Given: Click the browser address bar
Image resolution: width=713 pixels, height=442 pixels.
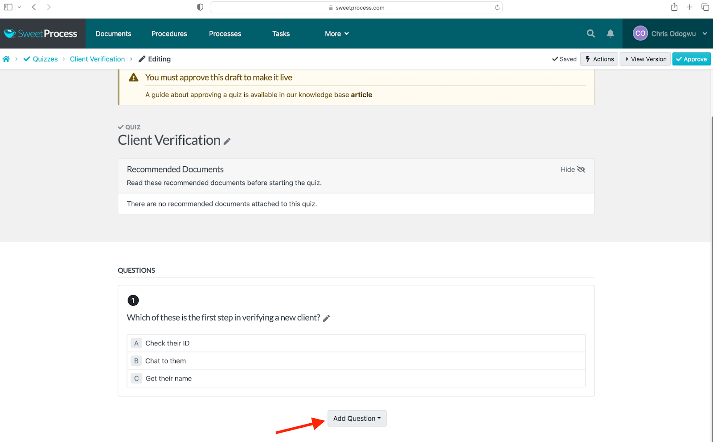Looking at the screenshot, I should 356,8.
